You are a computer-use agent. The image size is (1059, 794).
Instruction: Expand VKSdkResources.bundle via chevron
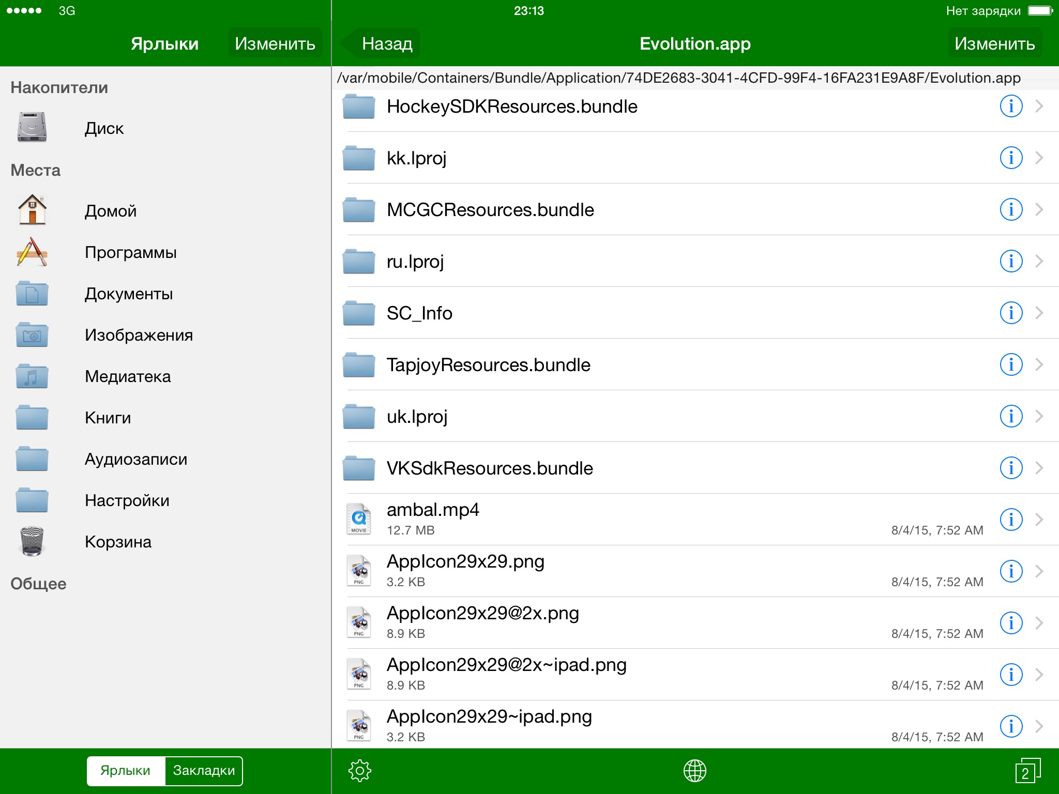(x=1039, y=468)
